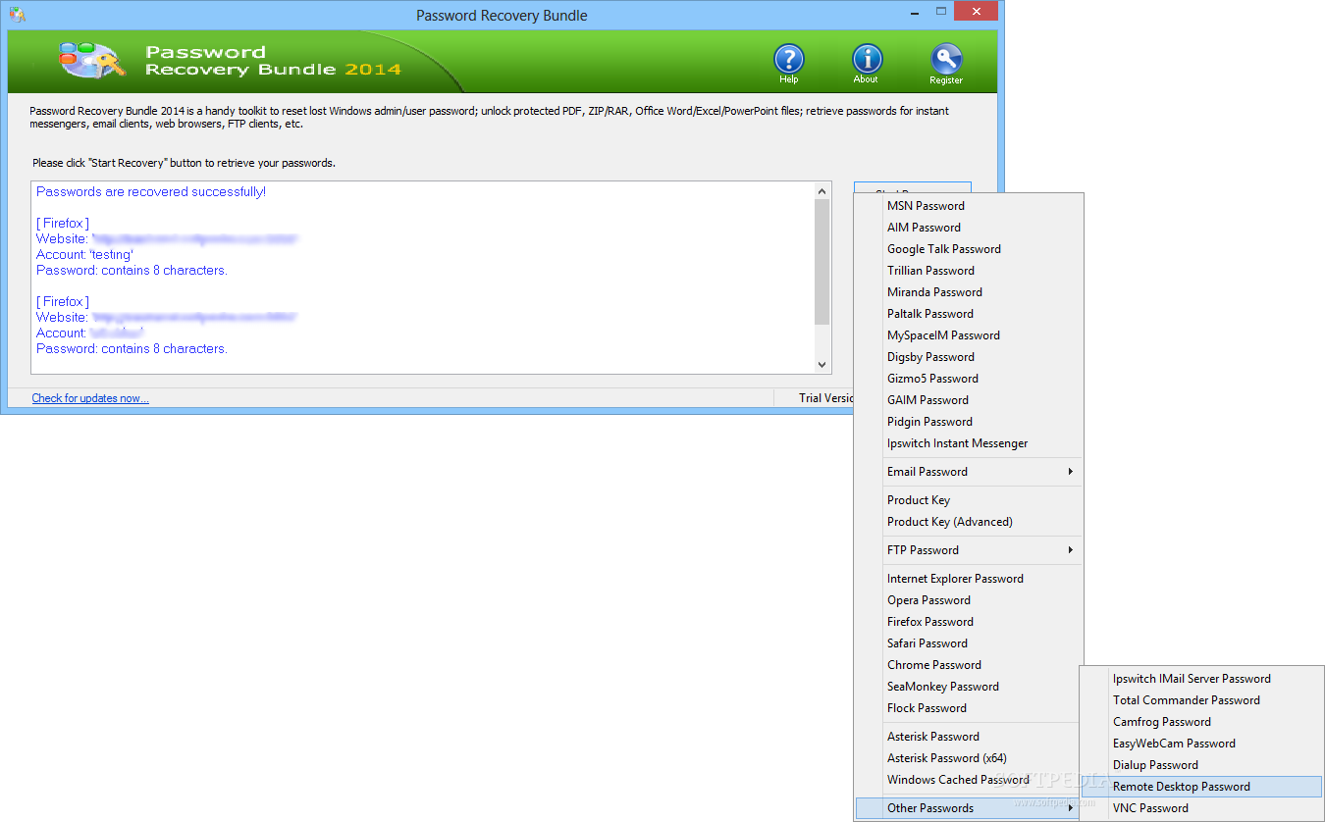This screenshot has width=1325, height=822.
Task: Pick Paltalk Password in the menu
Action: click(x=970, y=314)
